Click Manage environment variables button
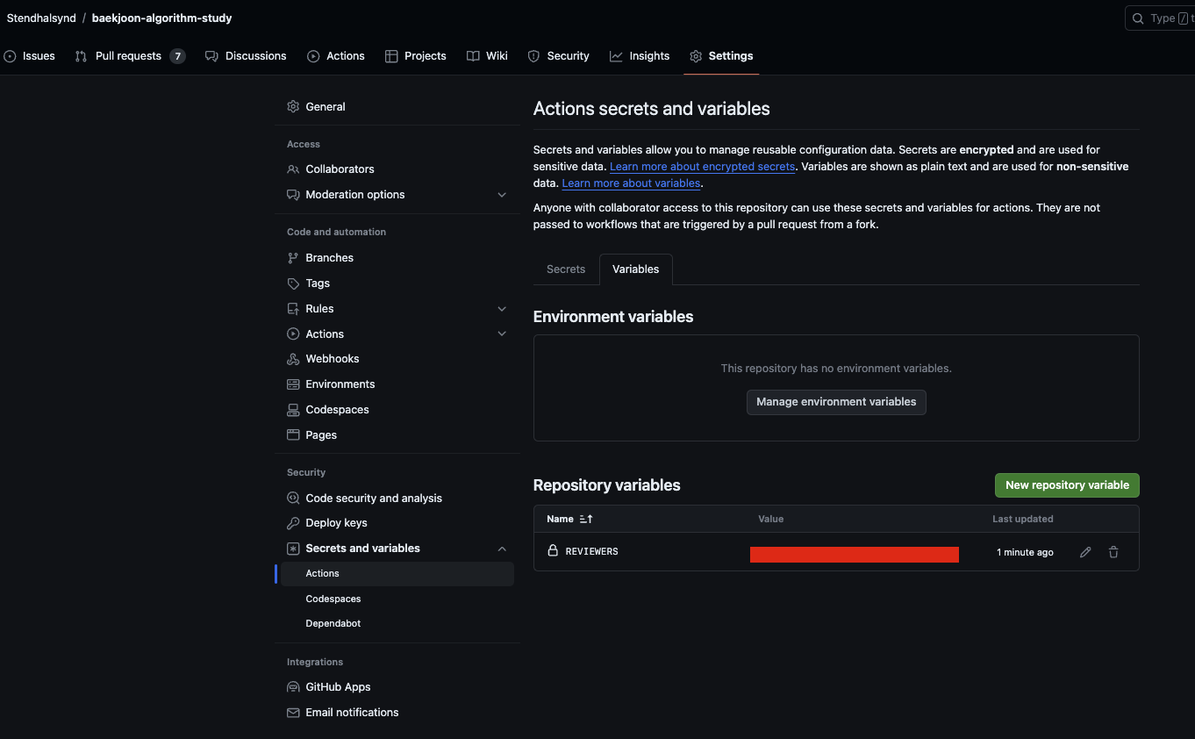This screenshot has width=1195, height=739. click(x=836, y=402)
